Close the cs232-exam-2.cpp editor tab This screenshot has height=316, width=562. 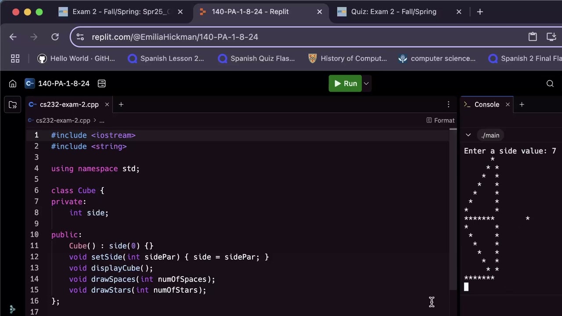107,104
